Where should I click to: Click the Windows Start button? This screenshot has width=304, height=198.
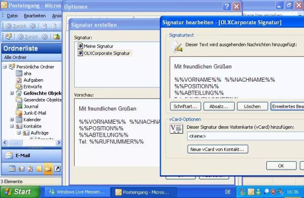click(x=19, y=192)
